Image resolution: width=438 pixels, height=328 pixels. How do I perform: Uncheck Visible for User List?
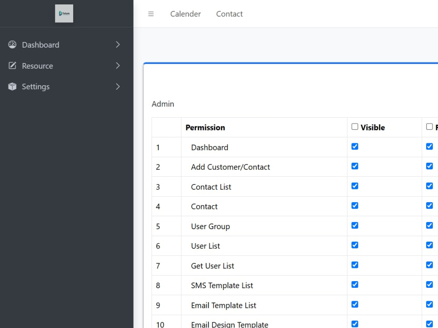355,245
